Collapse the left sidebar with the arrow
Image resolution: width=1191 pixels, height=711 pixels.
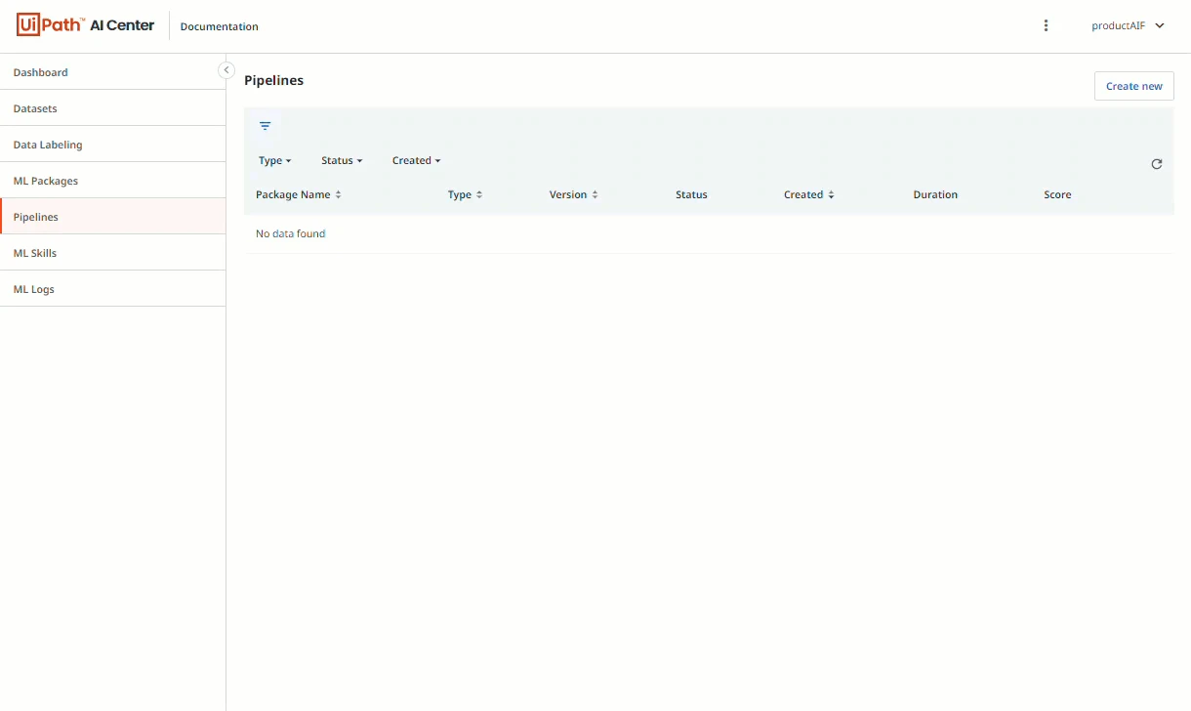(226, 70)
